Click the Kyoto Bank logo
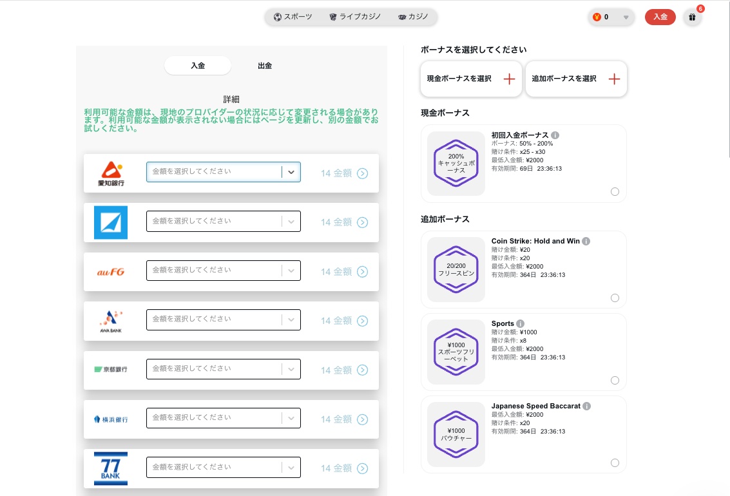This screenshot has width=730, height=496. pos(111,370)
